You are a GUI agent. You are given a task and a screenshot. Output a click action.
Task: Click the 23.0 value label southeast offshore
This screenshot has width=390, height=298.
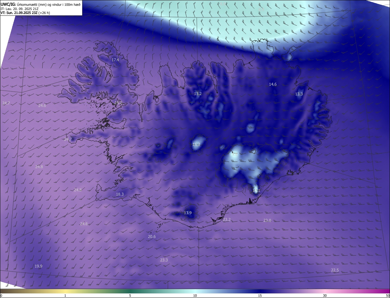(x=267, y=220)
